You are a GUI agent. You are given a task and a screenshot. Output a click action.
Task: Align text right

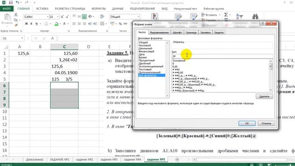[84, 24]
